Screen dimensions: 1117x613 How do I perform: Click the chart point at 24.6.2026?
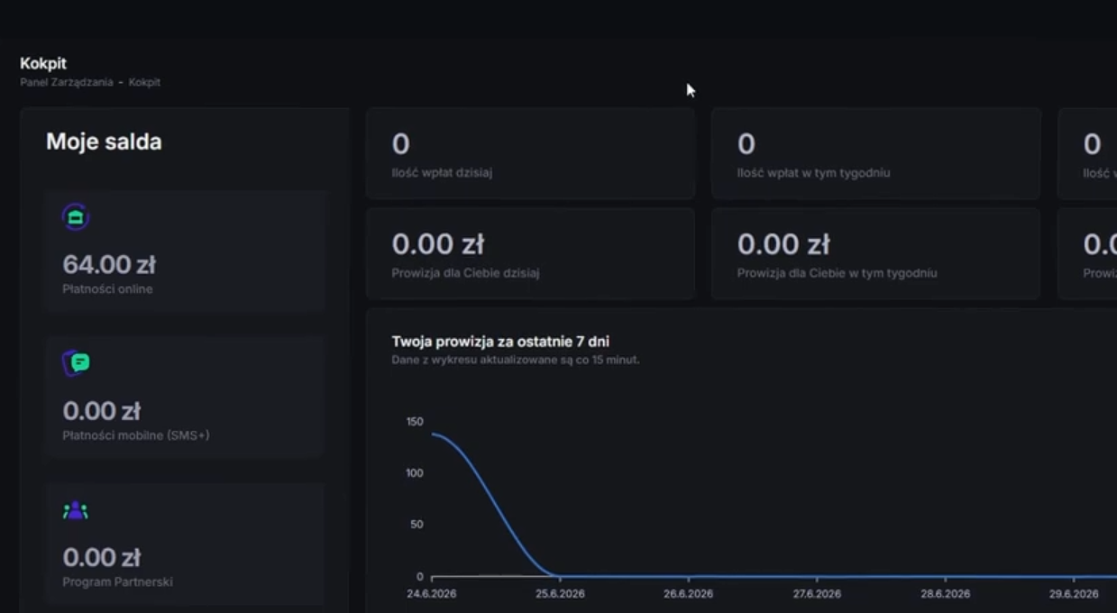[x=432, y=435]
